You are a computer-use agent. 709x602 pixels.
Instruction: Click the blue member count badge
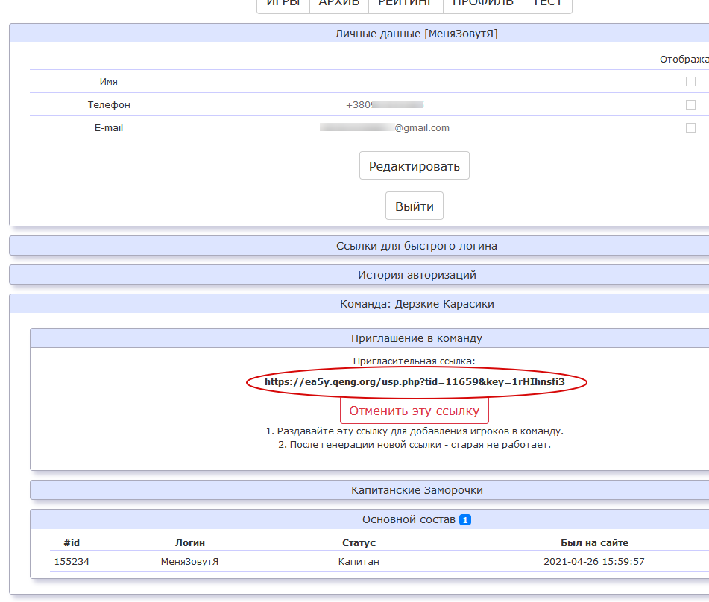tap(465, 519)
